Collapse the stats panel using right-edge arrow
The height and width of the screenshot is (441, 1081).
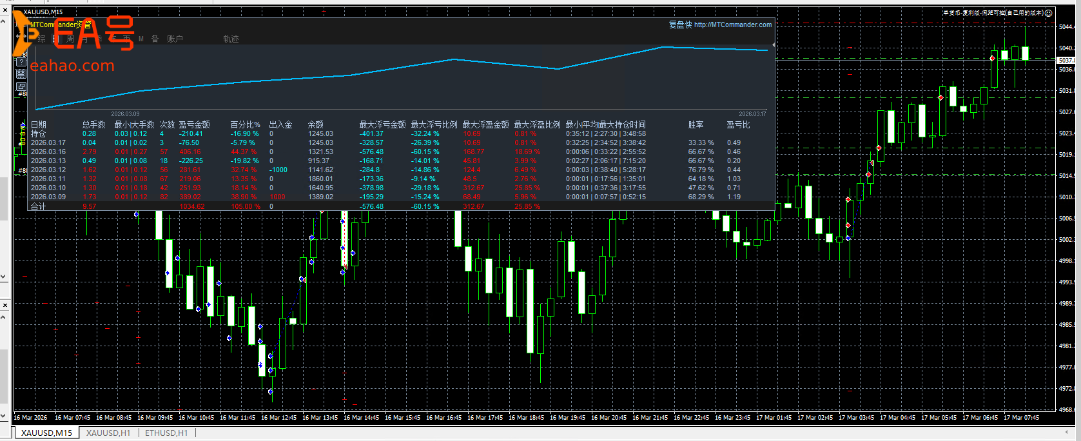[772, 44]
